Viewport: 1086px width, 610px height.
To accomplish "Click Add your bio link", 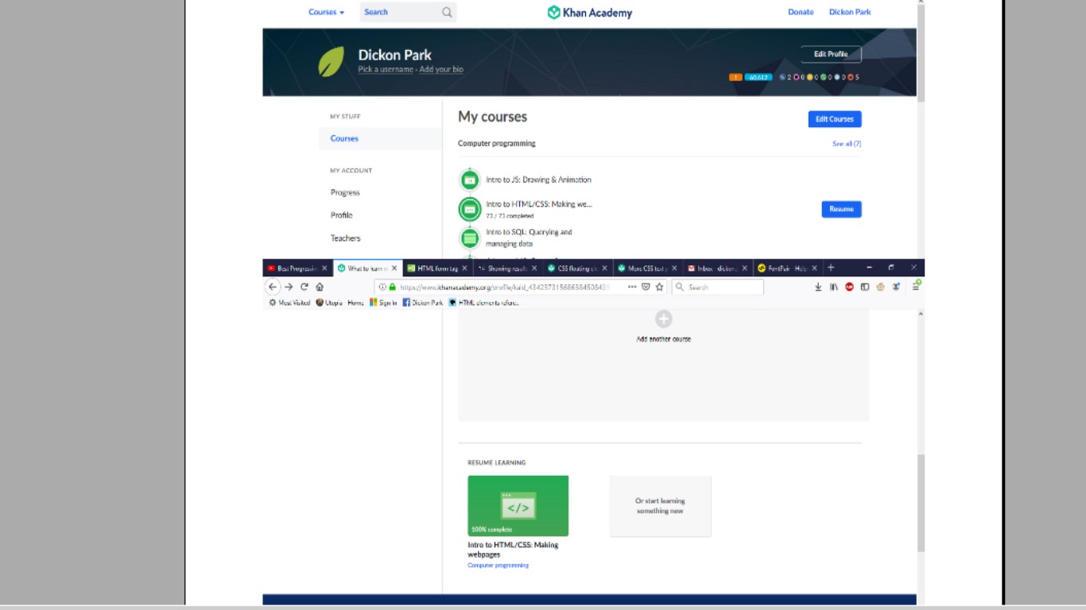I will point(441,70).
